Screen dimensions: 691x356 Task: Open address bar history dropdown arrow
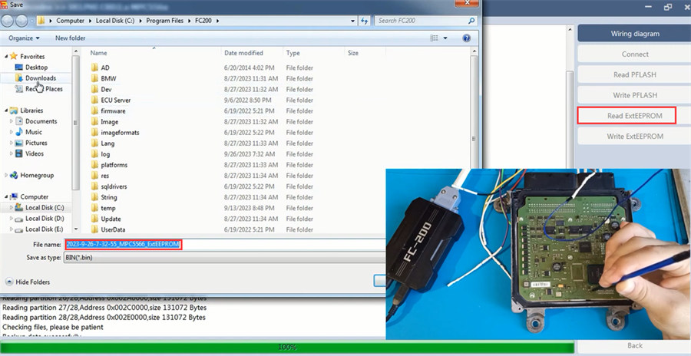[353, 21]
